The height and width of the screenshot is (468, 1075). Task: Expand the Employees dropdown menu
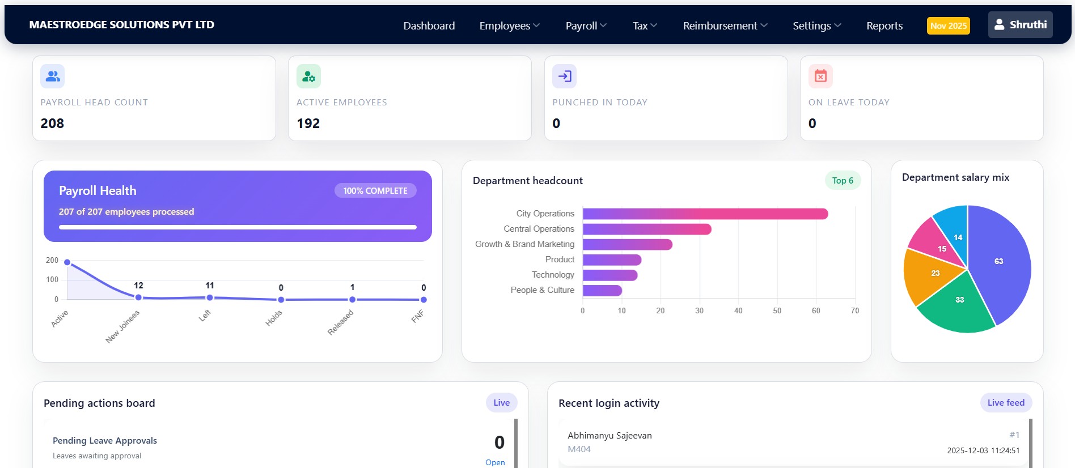tap(509, 26)
